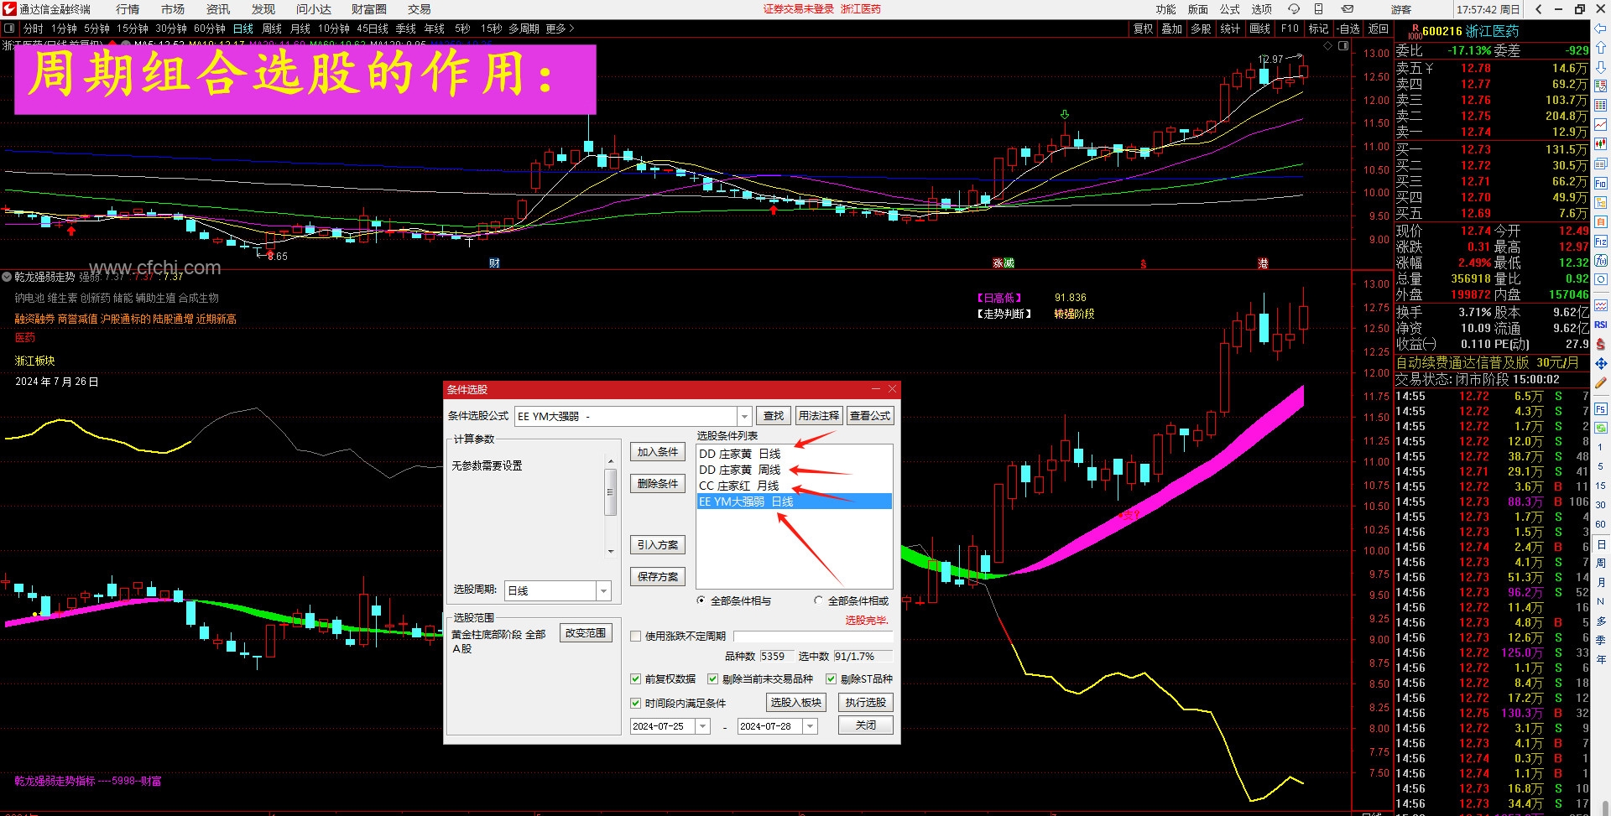The image size is (1611, 816).
Task: Click the f(x) formula icon in sidebar
Action: (x=1601, y=260)
